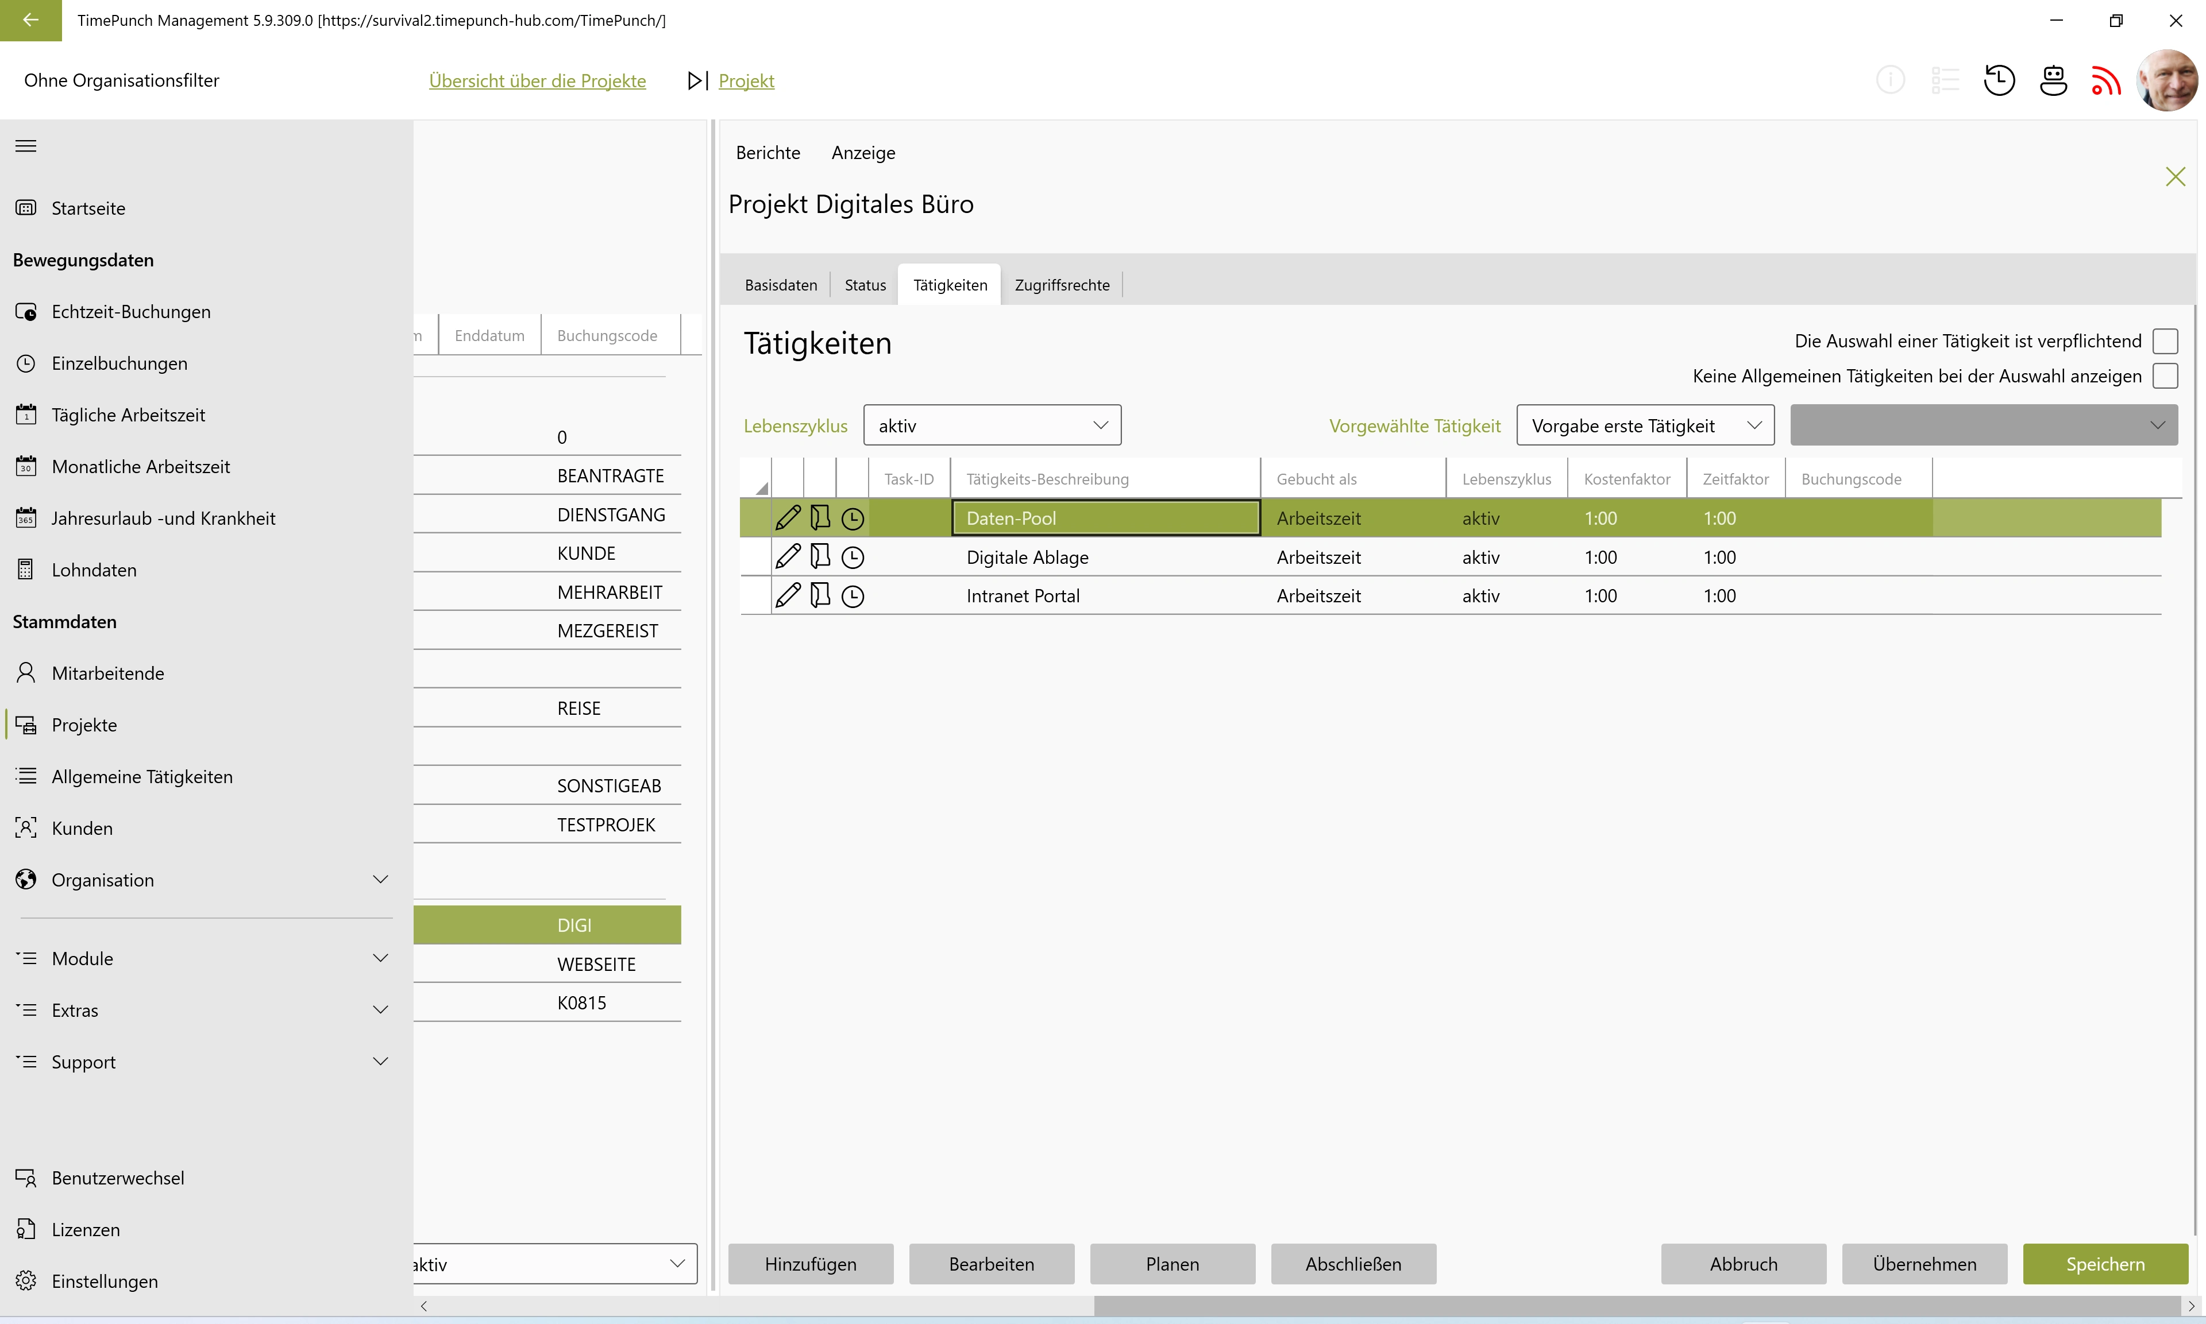This screenshot has width=2206, height=1324.
Task: Click the Hinzufügen button
Action: click(810, 1264)
